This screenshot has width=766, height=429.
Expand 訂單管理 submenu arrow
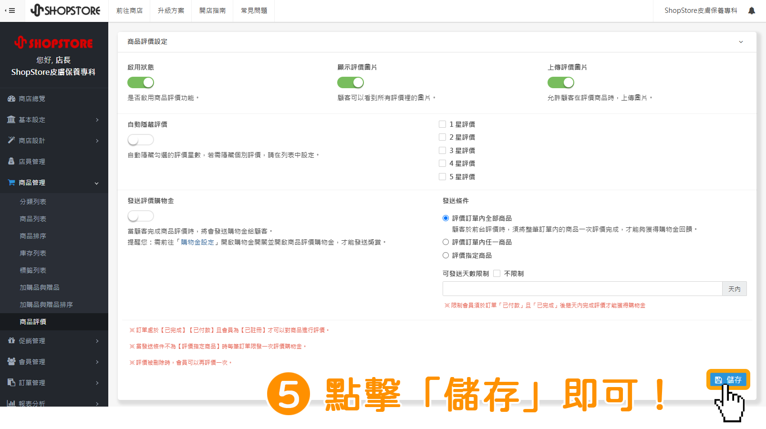pyautogui.click(x=97, y=383)
